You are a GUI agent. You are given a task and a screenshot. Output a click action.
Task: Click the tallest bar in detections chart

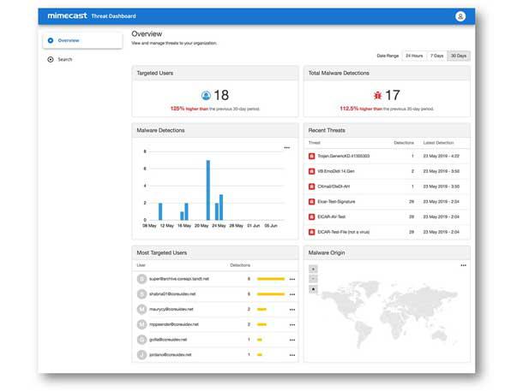(x=207, y=190)
